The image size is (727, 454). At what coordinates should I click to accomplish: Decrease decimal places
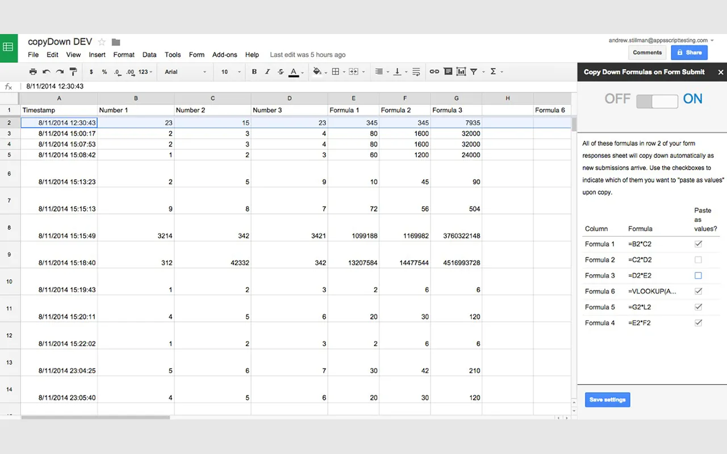click(117, 72)
